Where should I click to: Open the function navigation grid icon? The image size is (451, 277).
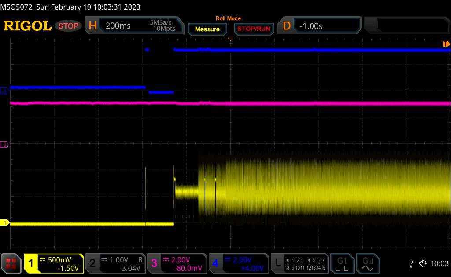click(x=11, y=263)
